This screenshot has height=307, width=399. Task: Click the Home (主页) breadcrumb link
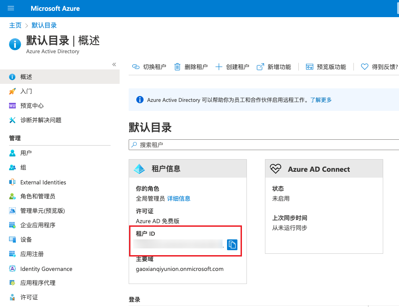(x=15, y=25)
